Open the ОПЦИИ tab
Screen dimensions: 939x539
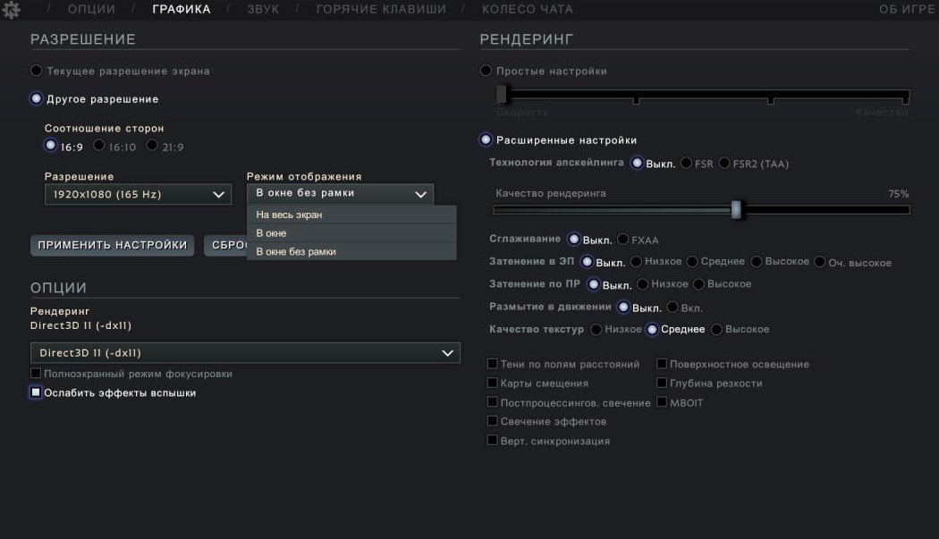[91, 9]
